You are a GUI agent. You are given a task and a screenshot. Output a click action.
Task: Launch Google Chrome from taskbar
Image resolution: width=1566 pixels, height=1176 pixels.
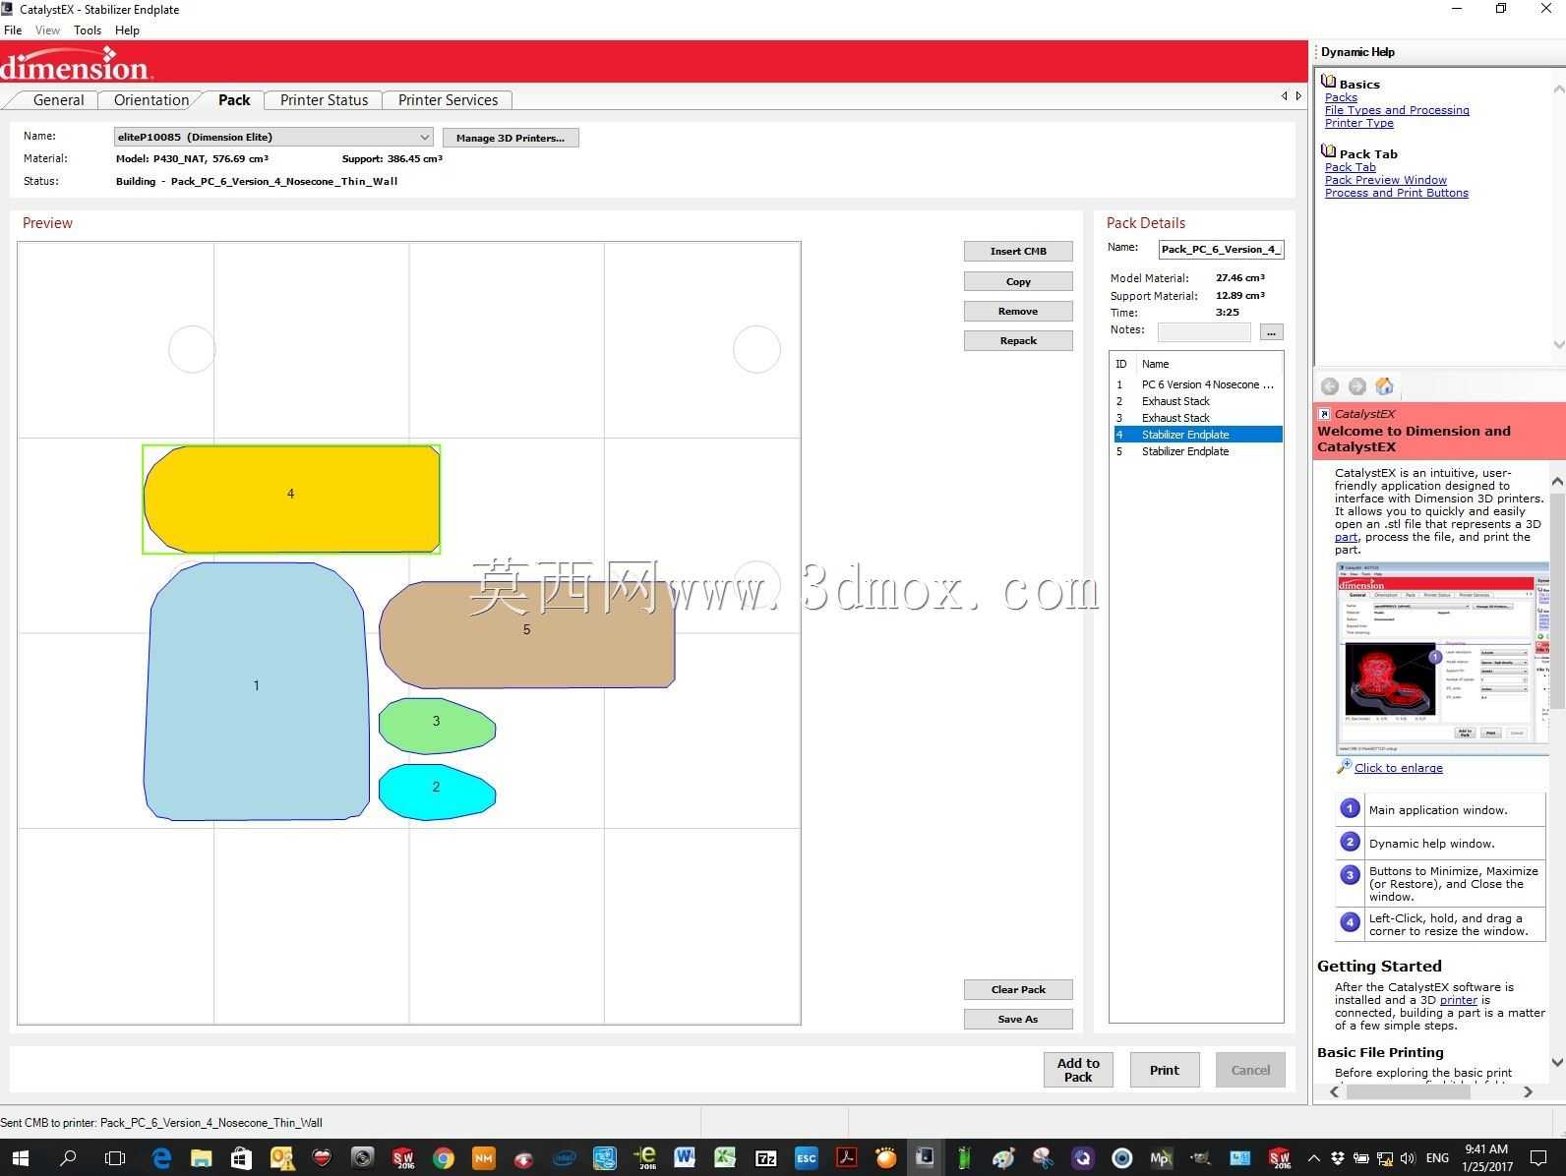[444, 1158]
